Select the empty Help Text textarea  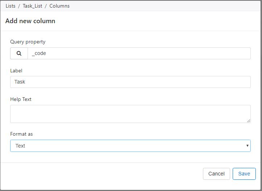click(x=130, y=114)
